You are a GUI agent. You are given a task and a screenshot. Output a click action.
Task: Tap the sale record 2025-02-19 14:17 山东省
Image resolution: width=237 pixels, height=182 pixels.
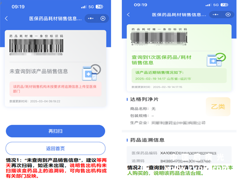click(x=163, y=79)
